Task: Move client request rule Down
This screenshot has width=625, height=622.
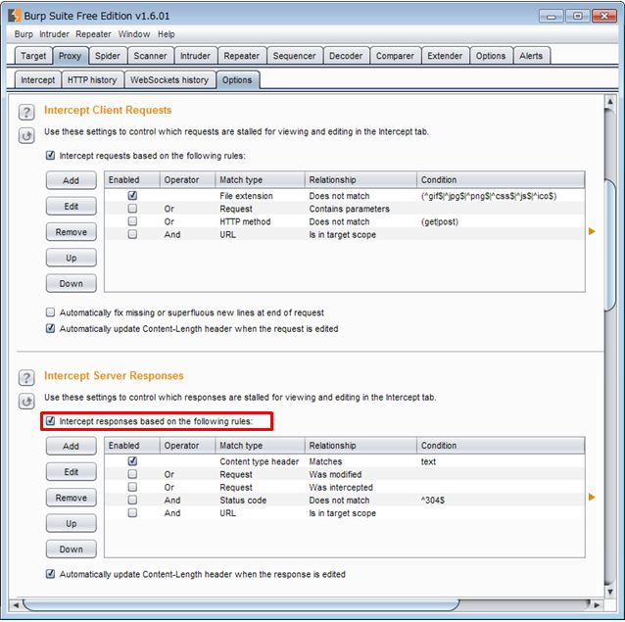Action: pyautogui.click(x=71, y=284)
